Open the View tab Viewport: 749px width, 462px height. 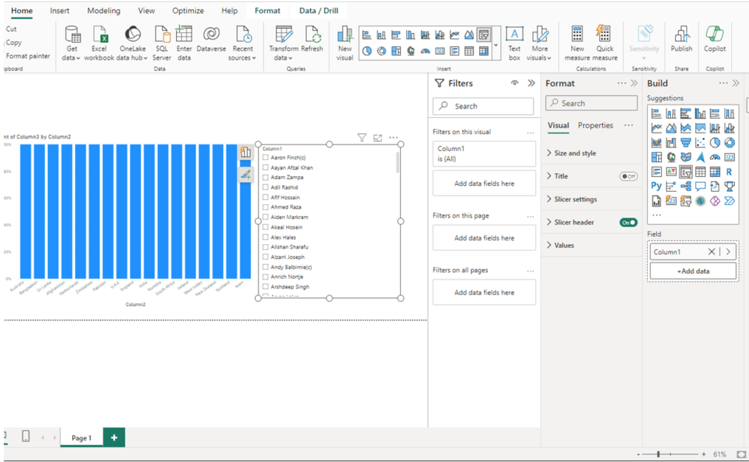pos(146,11)
